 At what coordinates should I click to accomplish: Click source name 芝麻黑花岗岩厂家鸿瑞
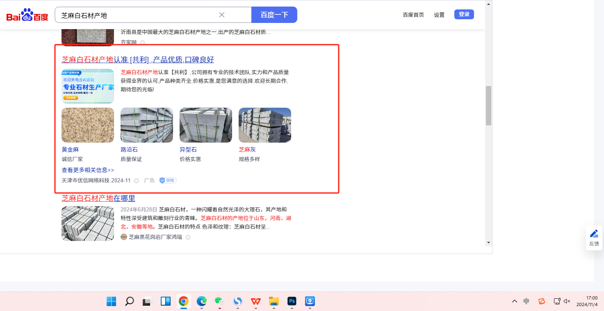coord(155,237)
